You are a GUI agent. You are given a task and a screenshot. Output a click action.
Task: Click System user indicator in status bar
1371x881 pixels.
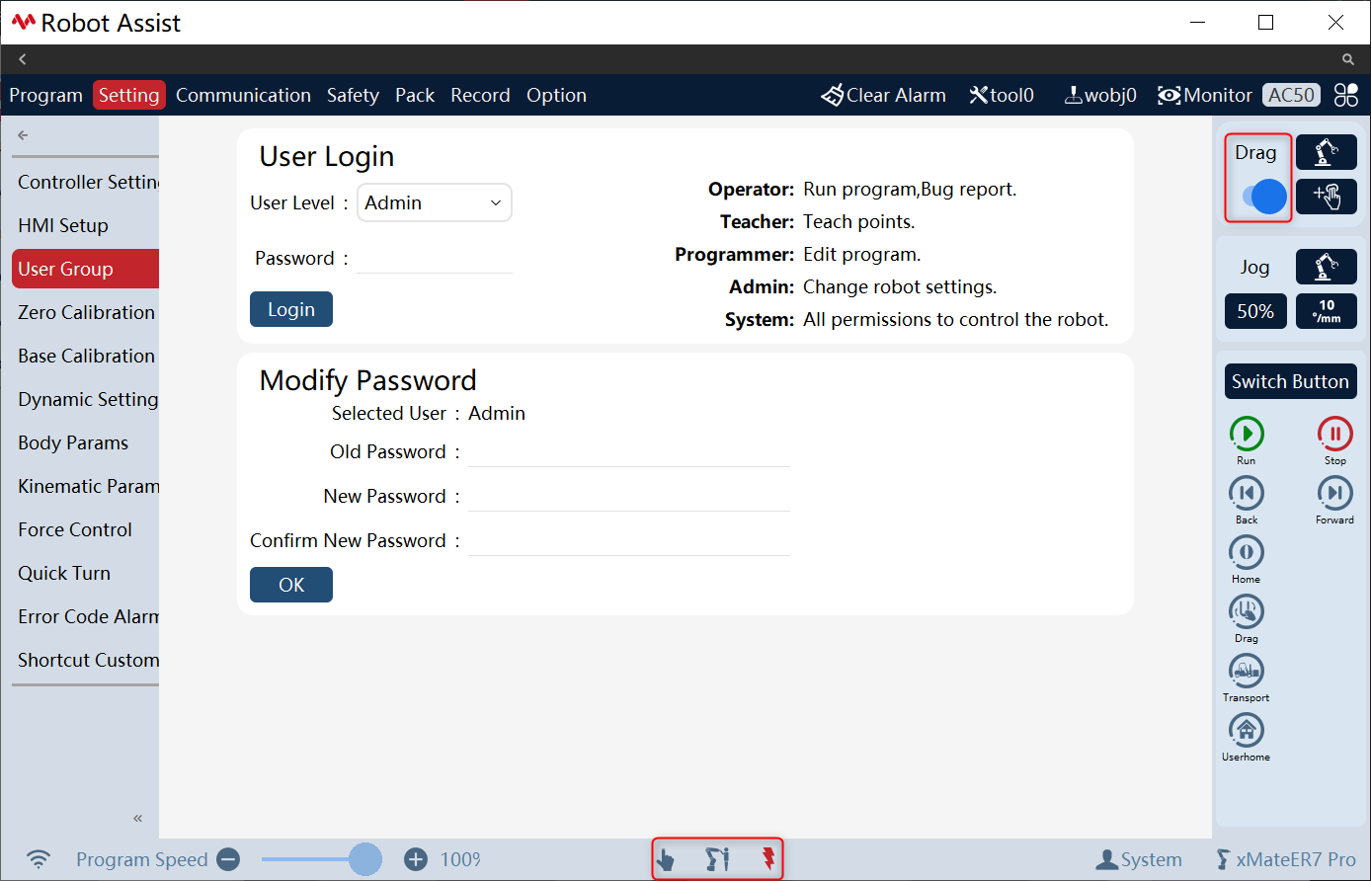(1139, 859)
